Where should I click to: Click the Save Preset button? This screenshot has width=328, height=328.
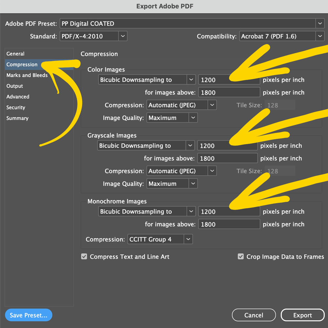point(29,315)
